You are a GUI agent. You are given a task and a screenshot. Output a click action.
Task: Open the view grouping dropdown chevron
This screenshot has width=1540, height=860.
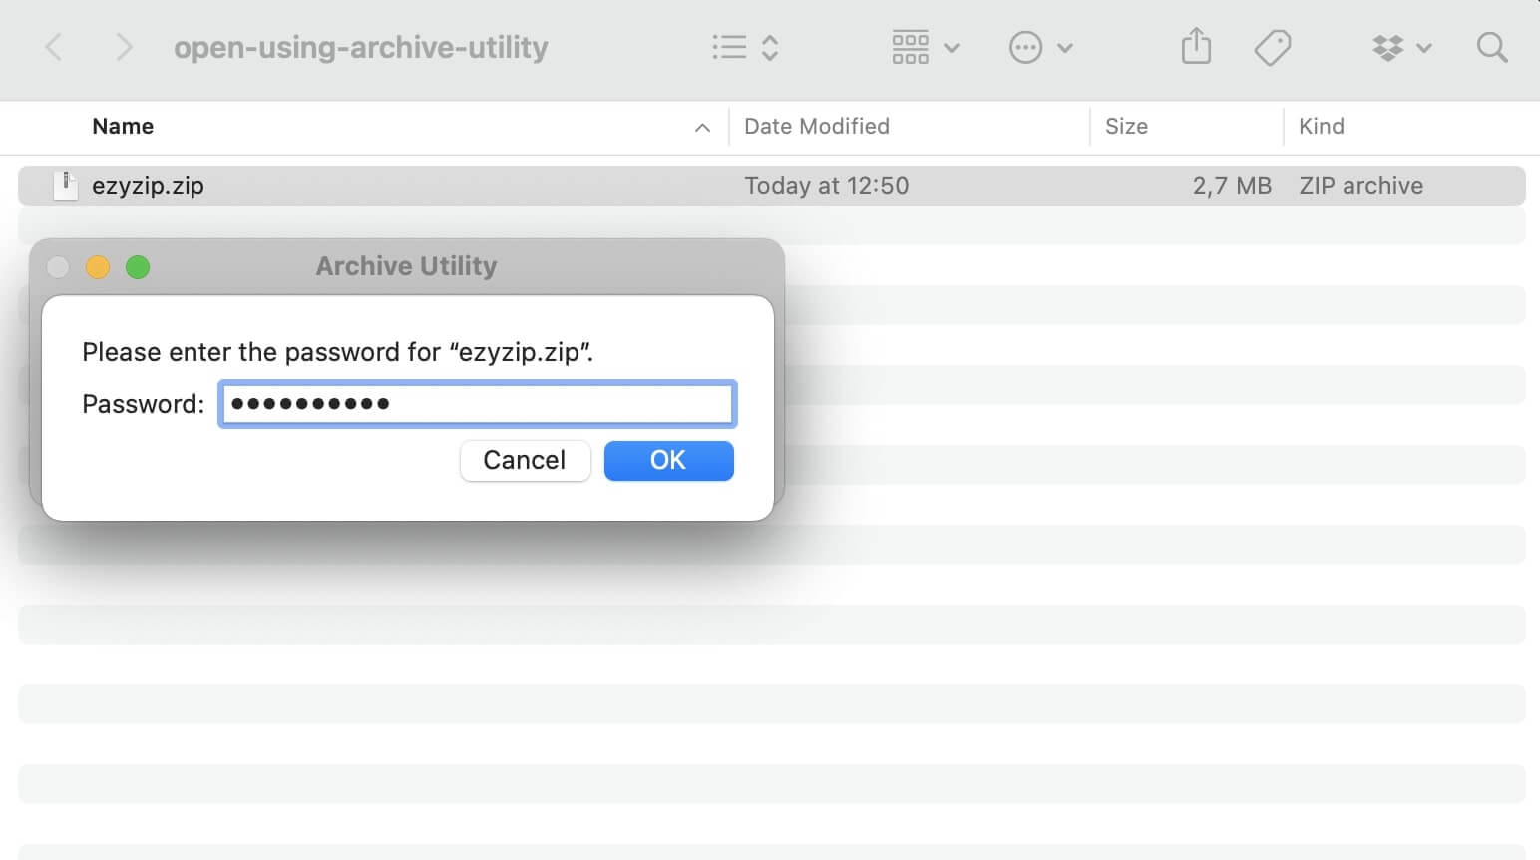click(x=952, y=48)
